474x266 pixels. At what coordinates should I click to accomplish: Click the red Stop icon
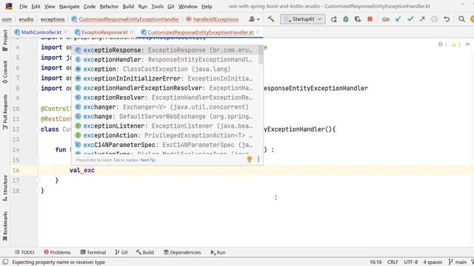pyautogui.click(x=370, y=19)
